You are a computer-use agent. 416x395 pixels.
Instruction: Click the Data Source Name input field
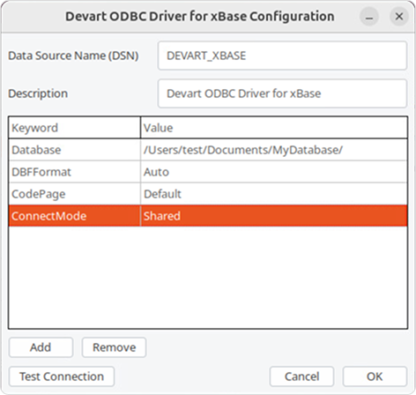pos(282,56)
